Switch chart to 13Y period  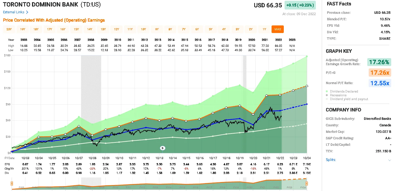point(103,29)
